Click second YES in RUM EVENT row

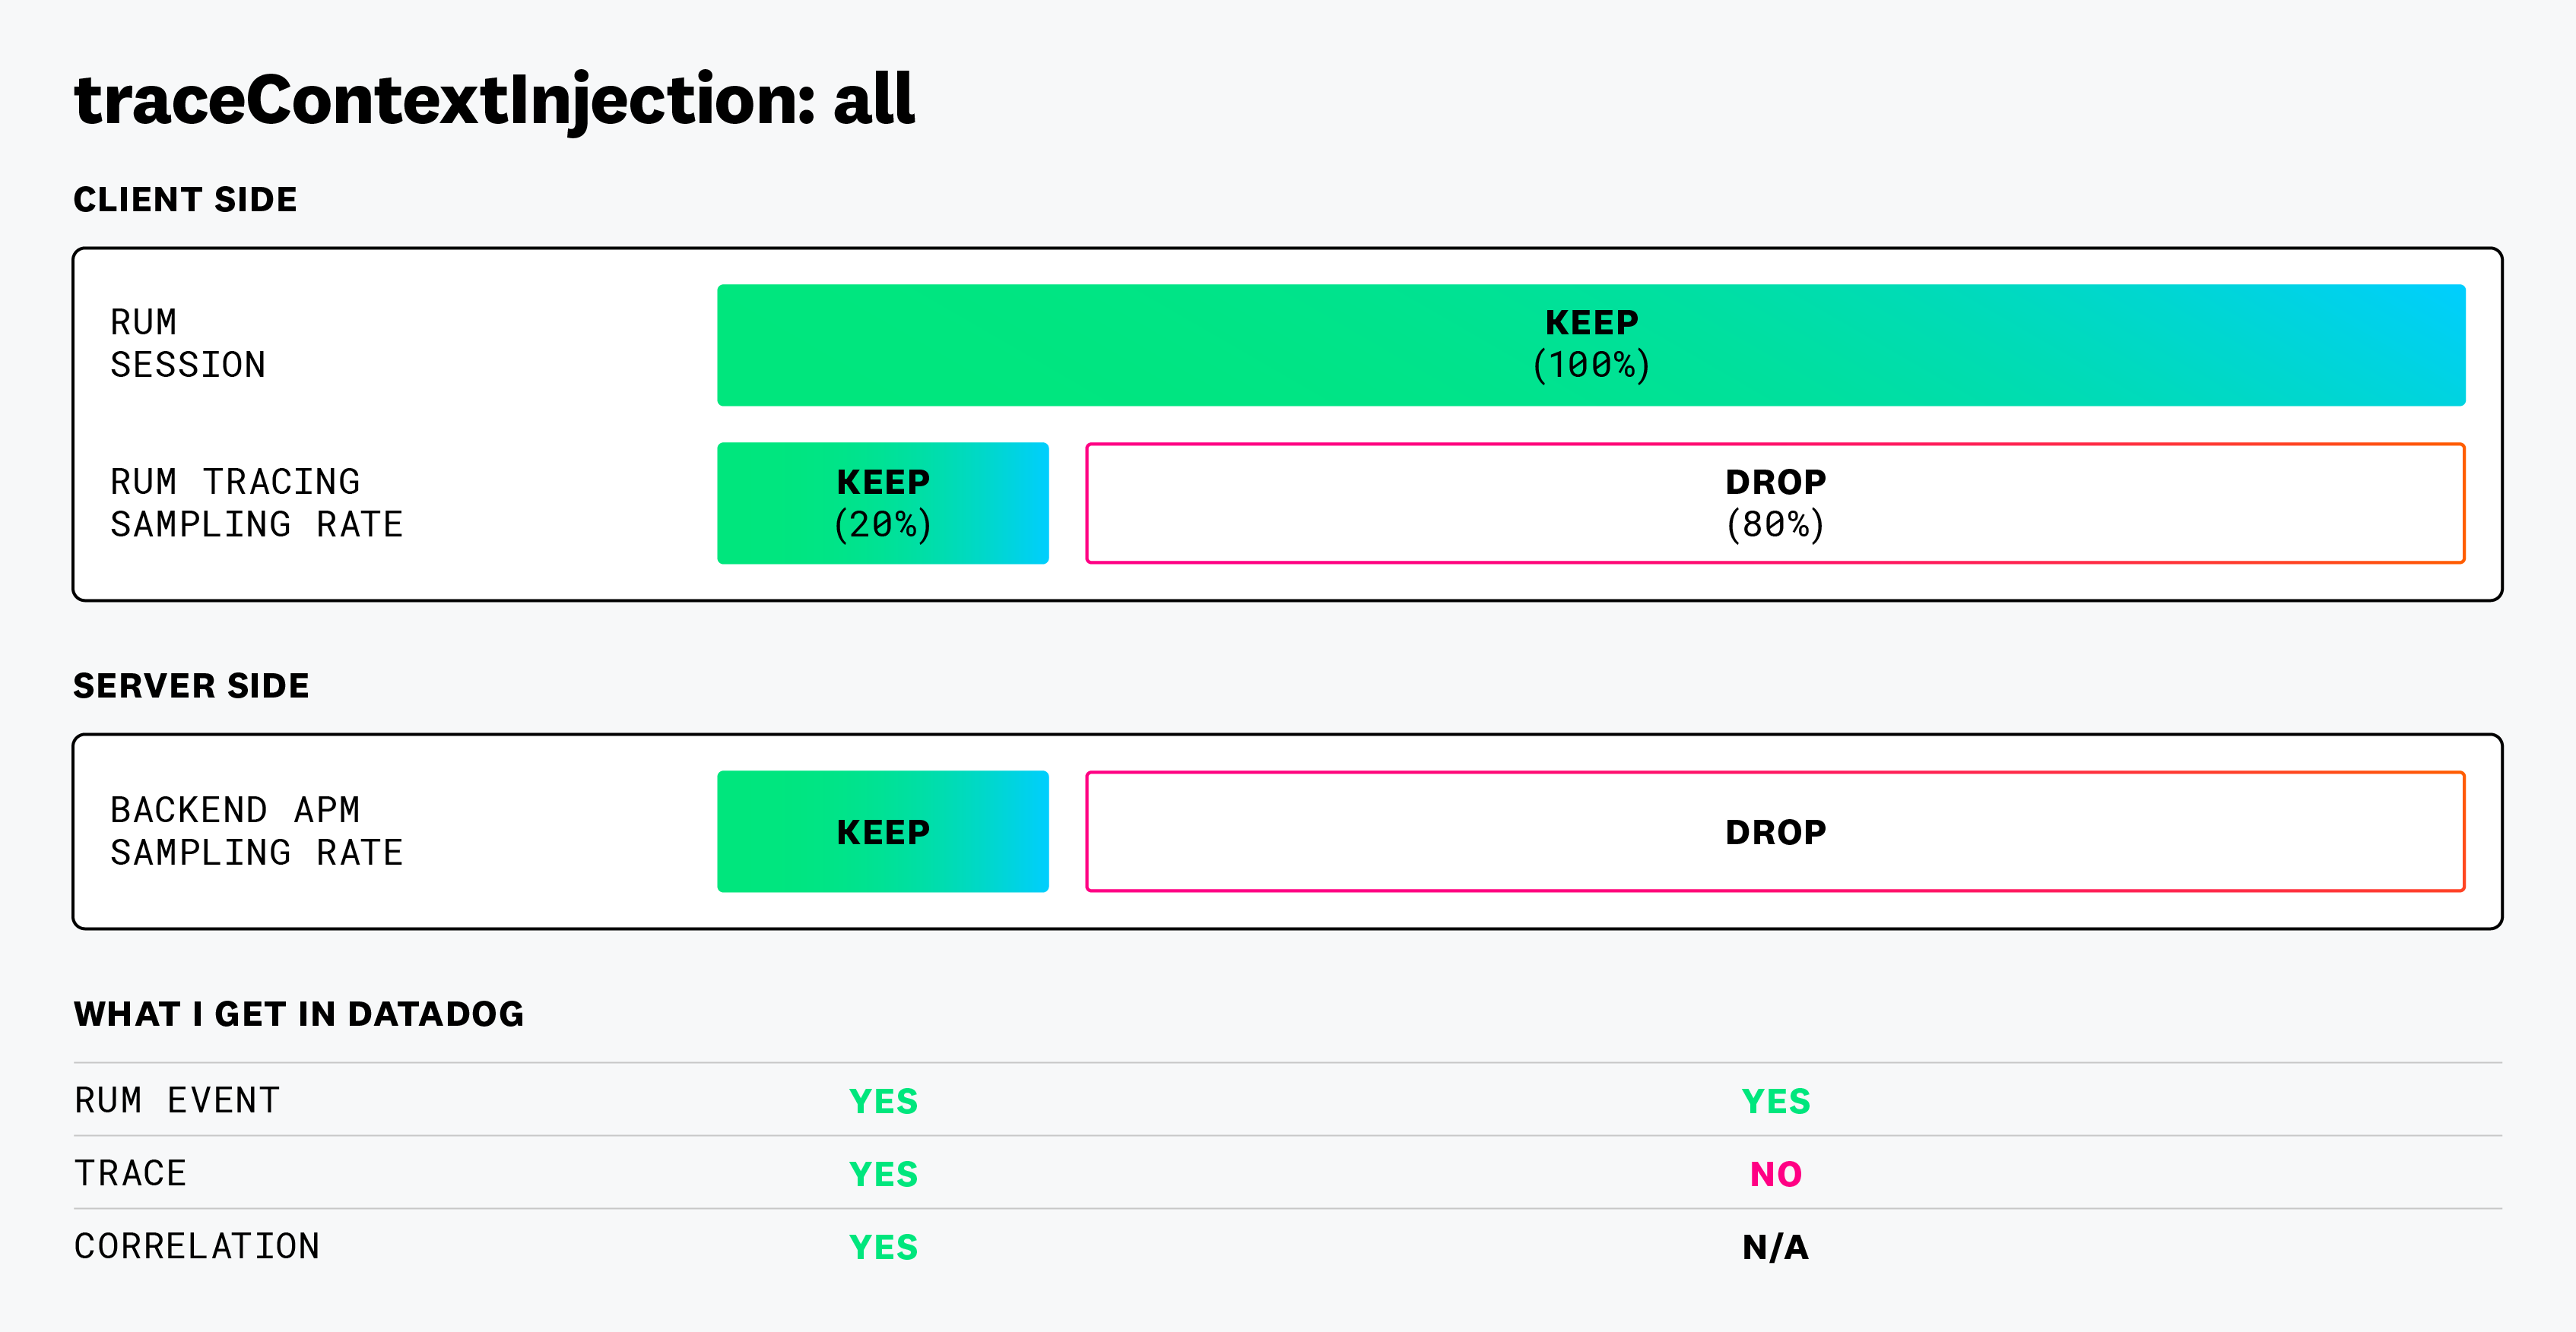click(1775, 1101)
